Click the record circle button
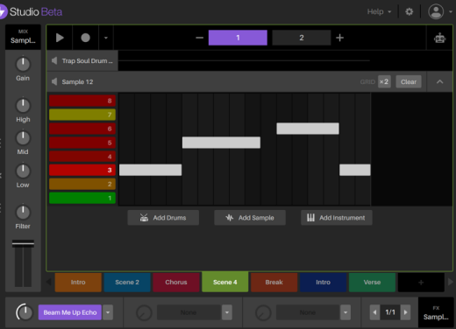Screen dimensions: 456x329 [x=85, y=38]
